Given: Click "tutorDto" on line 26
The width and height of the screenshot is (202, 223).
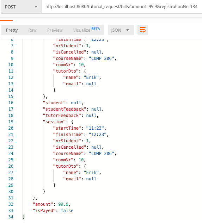Looking at the screenshot, I should [66, 166].
